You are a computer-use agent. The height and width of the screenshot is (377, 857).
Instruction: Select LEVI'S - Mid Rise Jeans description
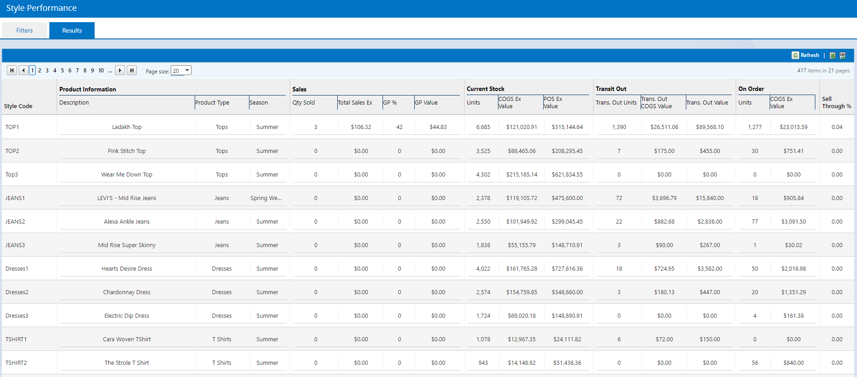click(x=127, y=198)
